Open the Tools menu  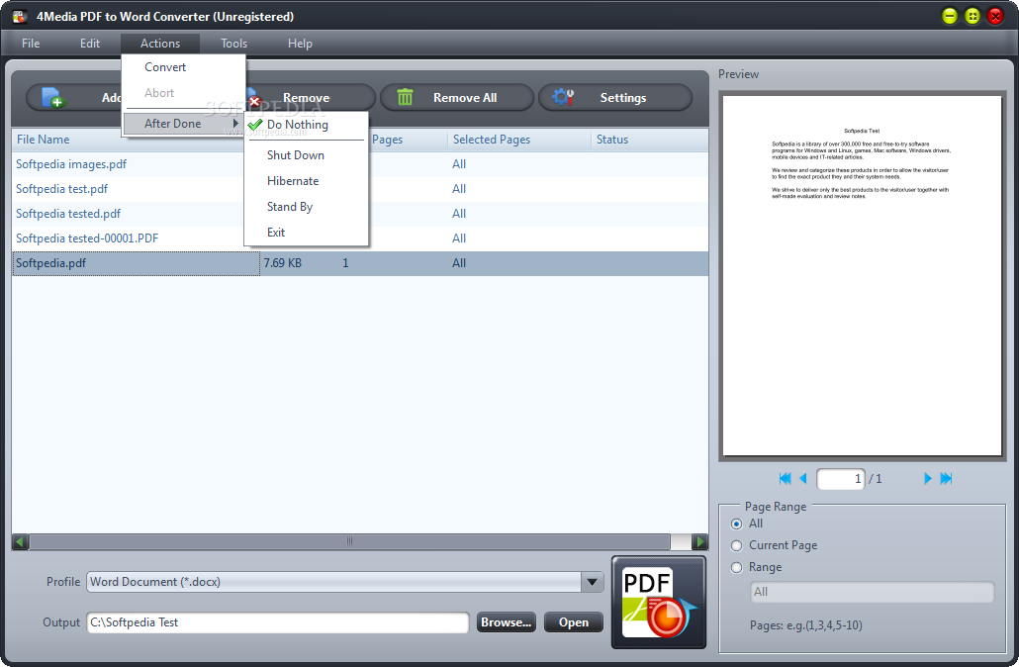tap(233, 44)
